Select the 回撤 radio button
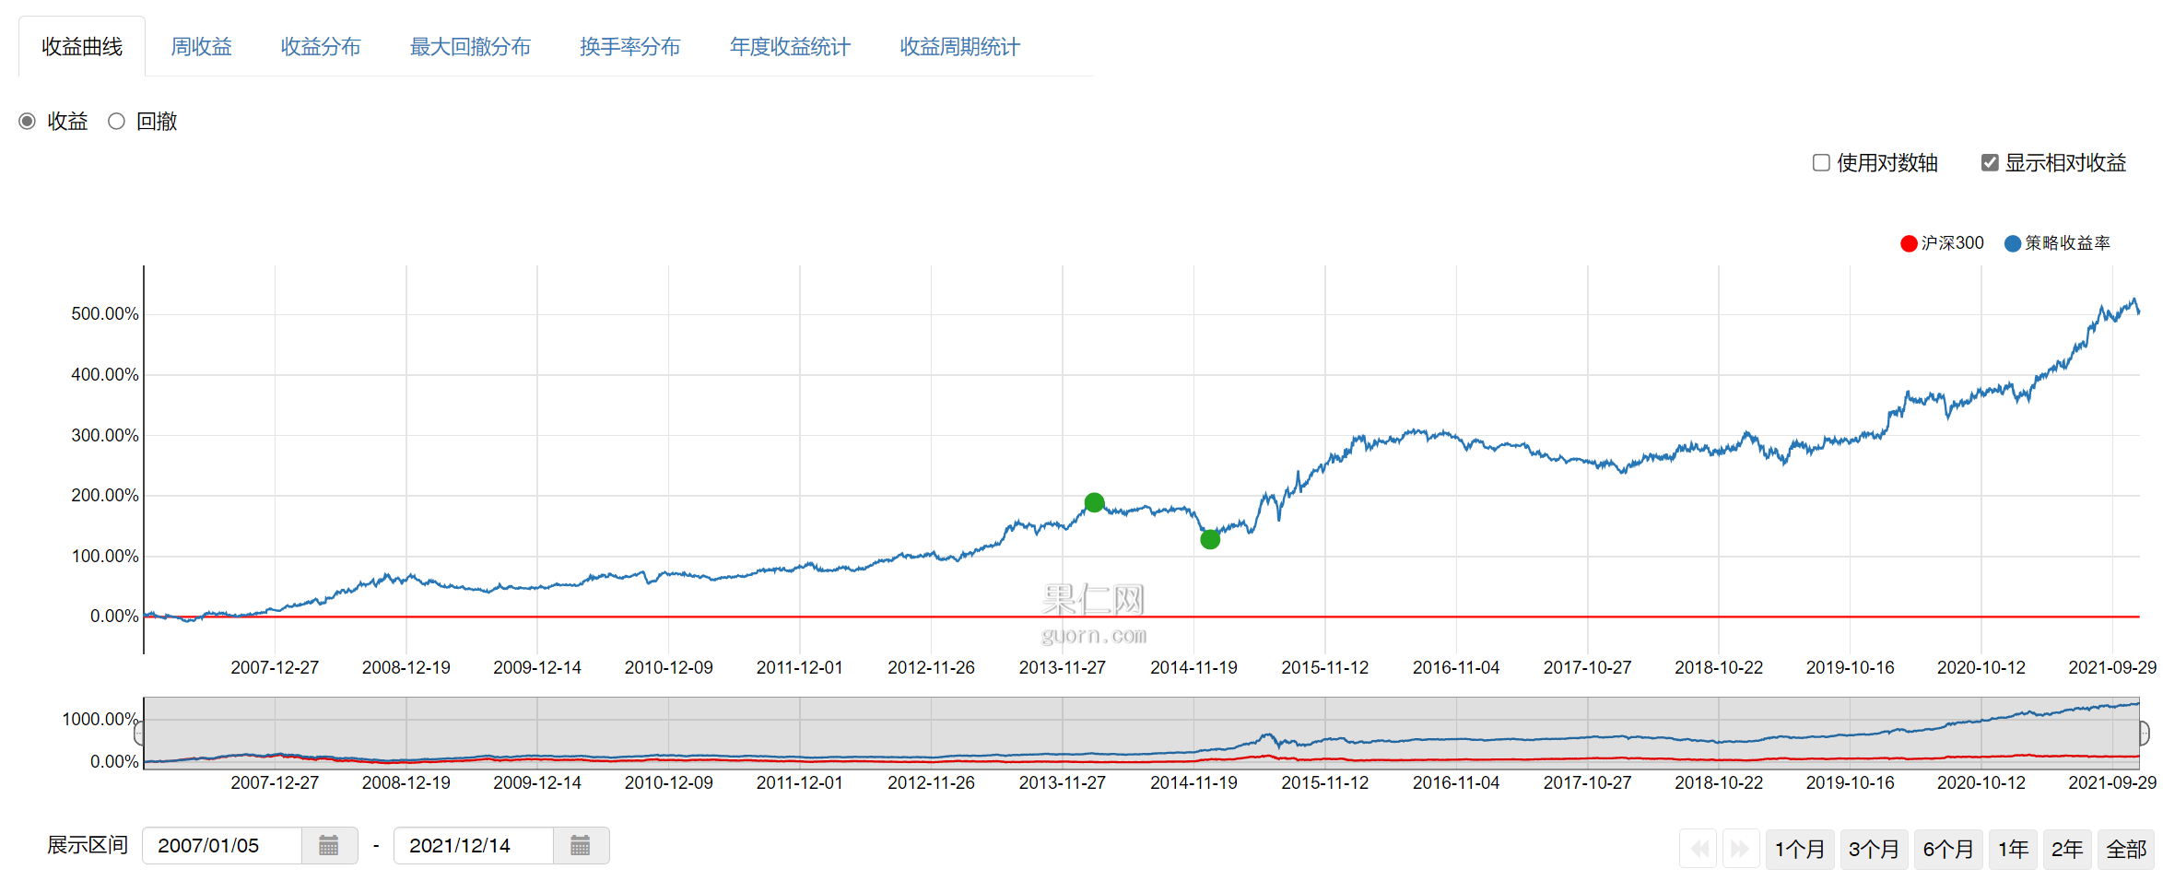 (x=116, y=122)
